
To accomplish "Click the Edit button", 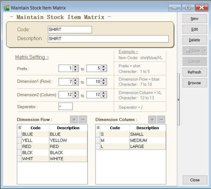I will click(x=194, y=30).
